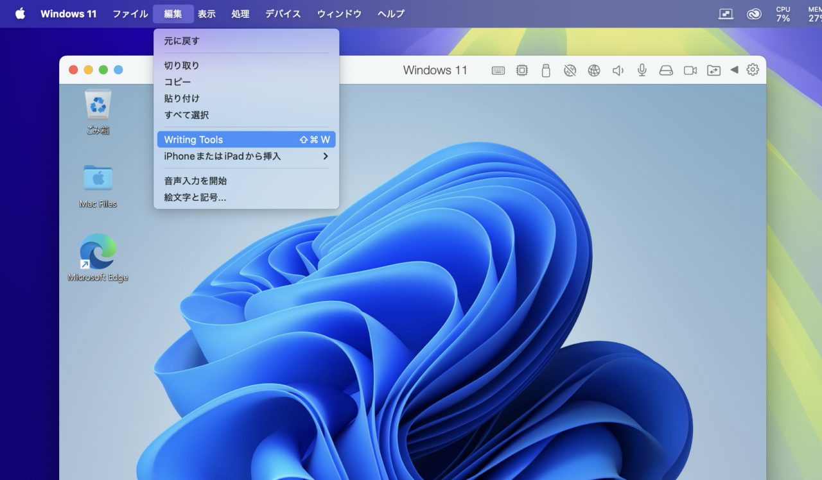Select ごみ箱 recycle bin desktop icon
This screenshot has height=480, width=822.
pos(98,112)
